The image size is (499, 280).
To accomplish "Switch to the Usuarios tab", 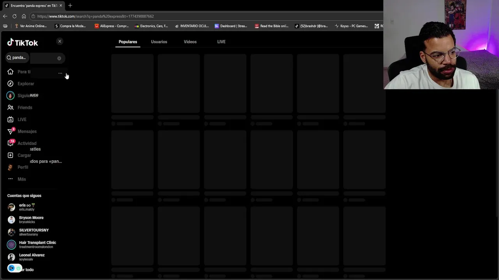I will [159, 42].
